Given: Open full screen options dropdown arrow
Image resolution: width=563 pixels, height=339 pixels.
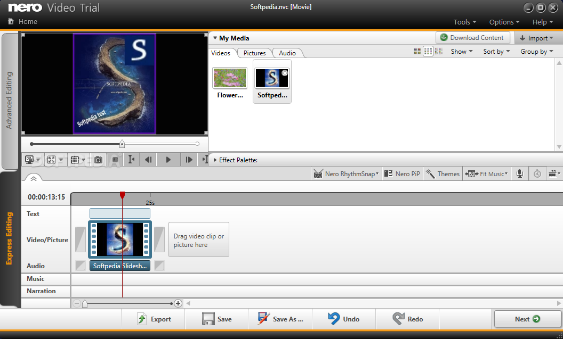Looking at the screenshot, I should [61, 160].
